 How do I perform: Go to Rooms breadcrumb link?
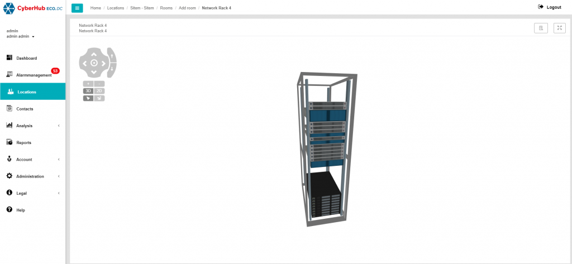coord(166,8)
